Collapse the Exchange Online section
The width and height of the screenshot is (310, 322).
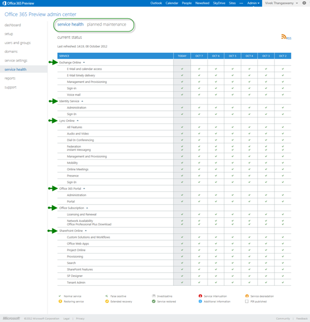pyautogui.click(x=84, y=62)
